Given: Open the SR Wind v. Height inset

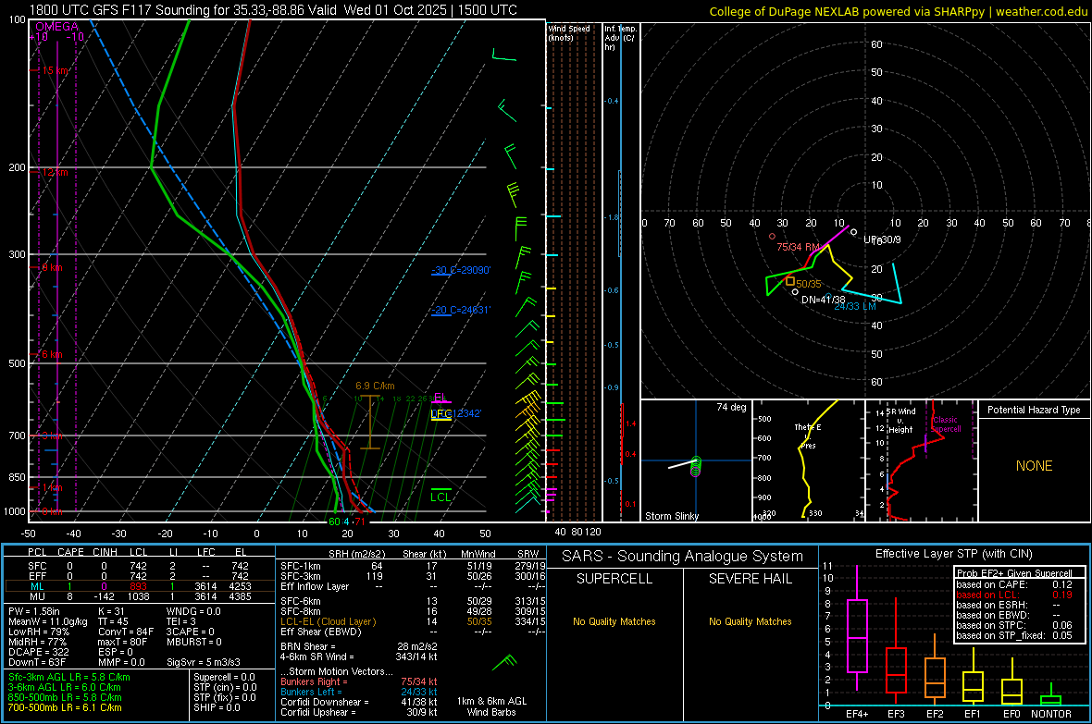Looking at the screenshot, I should (x=922, y=460).
